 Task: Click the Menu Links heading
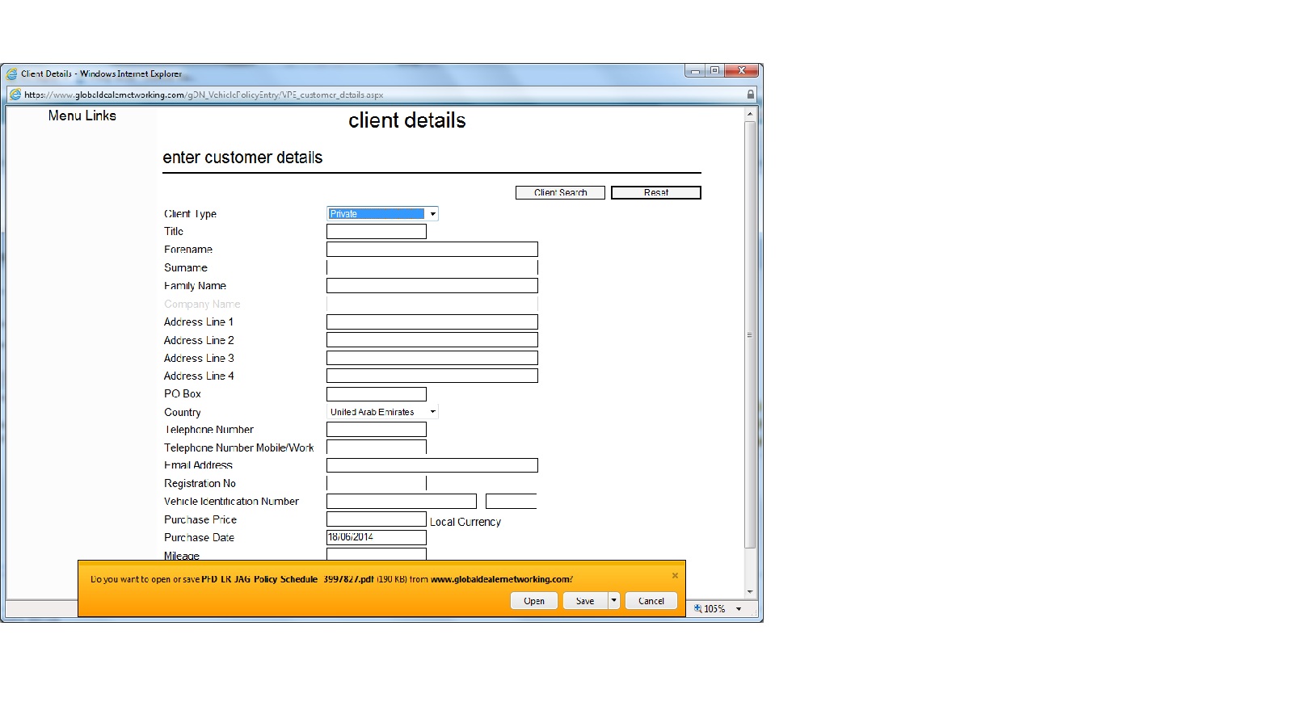pos(82,116)
